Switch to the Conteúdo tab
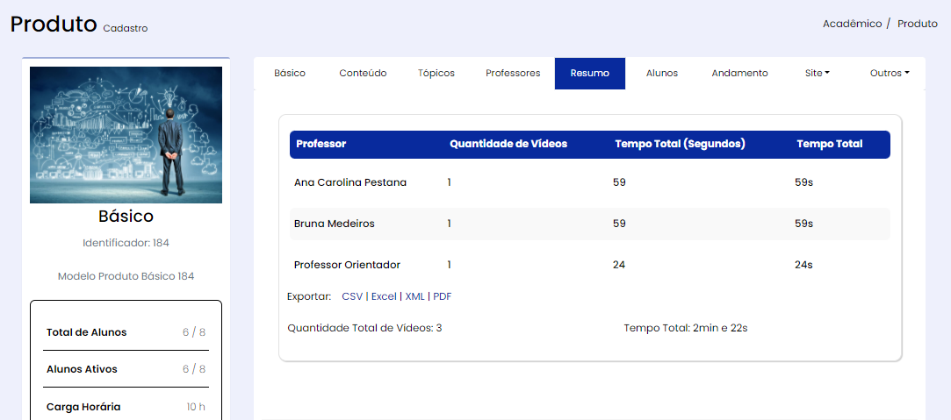The height and width of the screenshot is (420, 951). 363,74
